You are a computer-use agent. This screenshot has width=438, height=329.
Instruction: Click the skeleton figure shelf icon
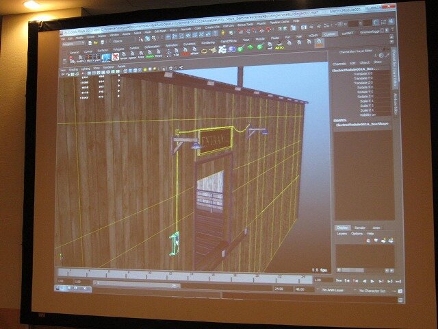pyautogui.click(x=168, y=53)
